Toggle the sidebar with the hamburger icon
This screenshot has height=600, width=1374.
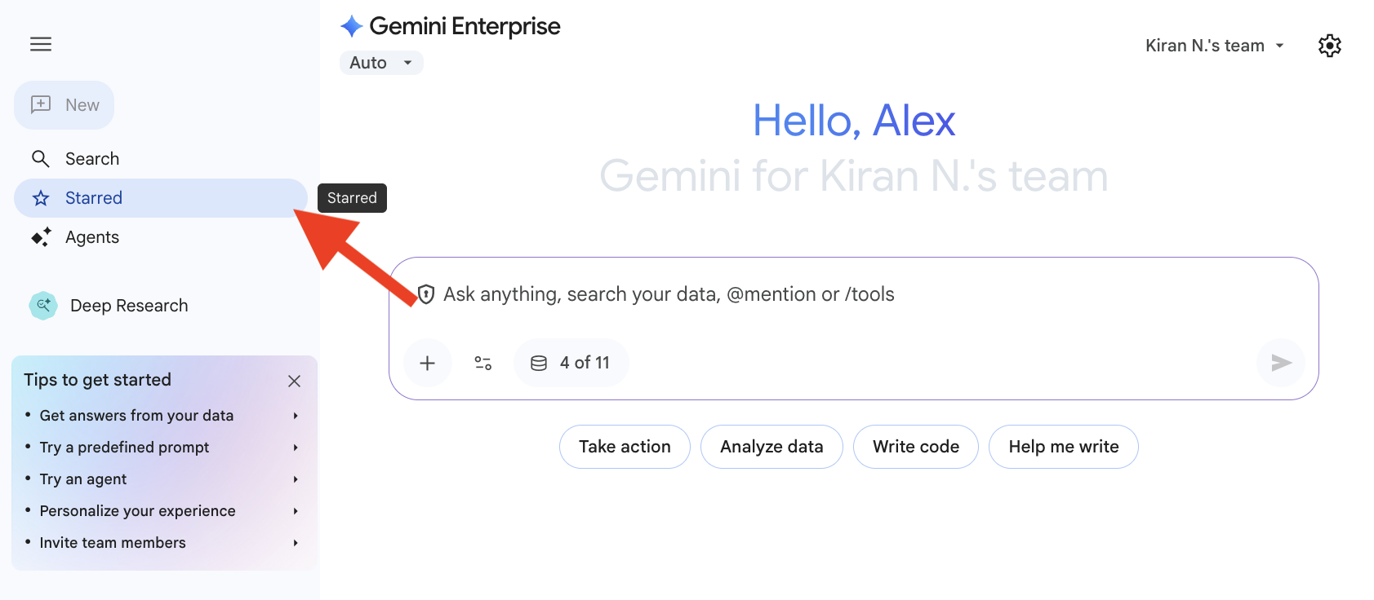tap(41, 44)
